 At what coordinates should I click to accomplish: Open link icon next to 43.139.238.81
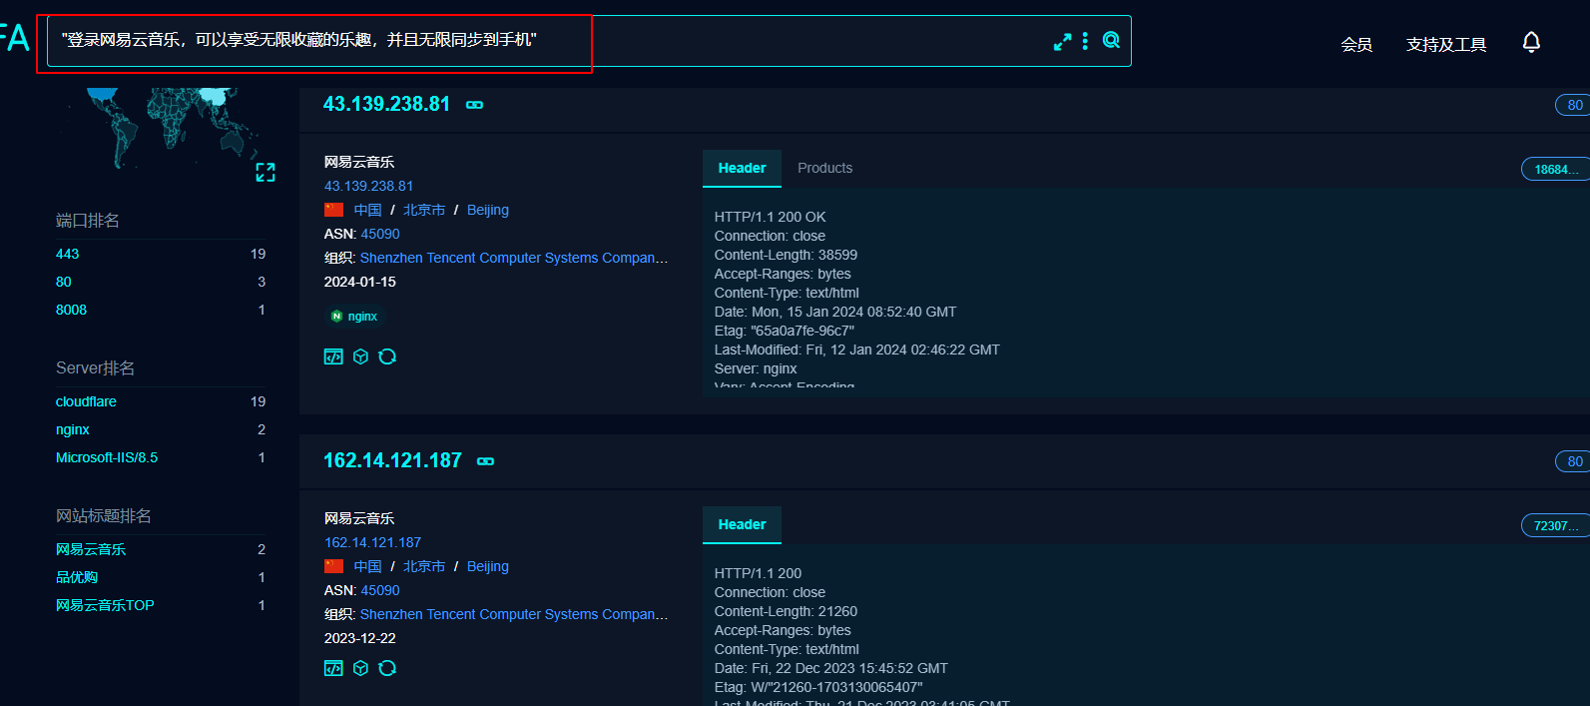click(x=474, y=105)
